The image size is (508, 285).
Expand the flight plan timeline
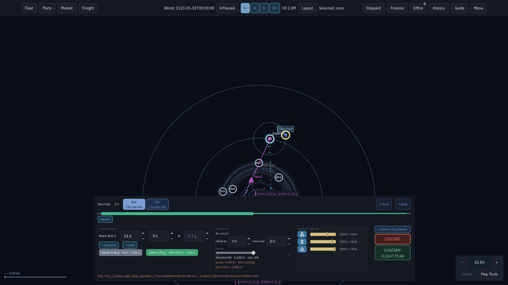pyautogui.click(x=105, y=219)
